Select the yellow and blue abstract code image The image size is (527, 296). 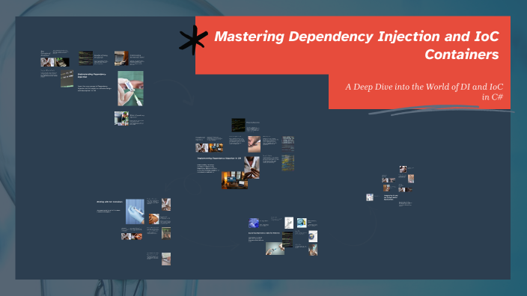(287, 163)
